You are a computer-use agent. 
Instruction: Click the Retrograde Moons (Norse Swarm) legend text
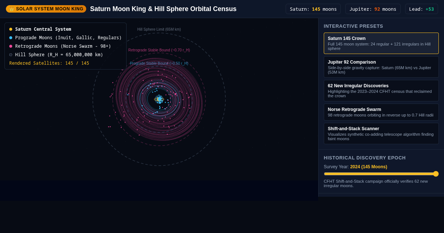(63, 46)
